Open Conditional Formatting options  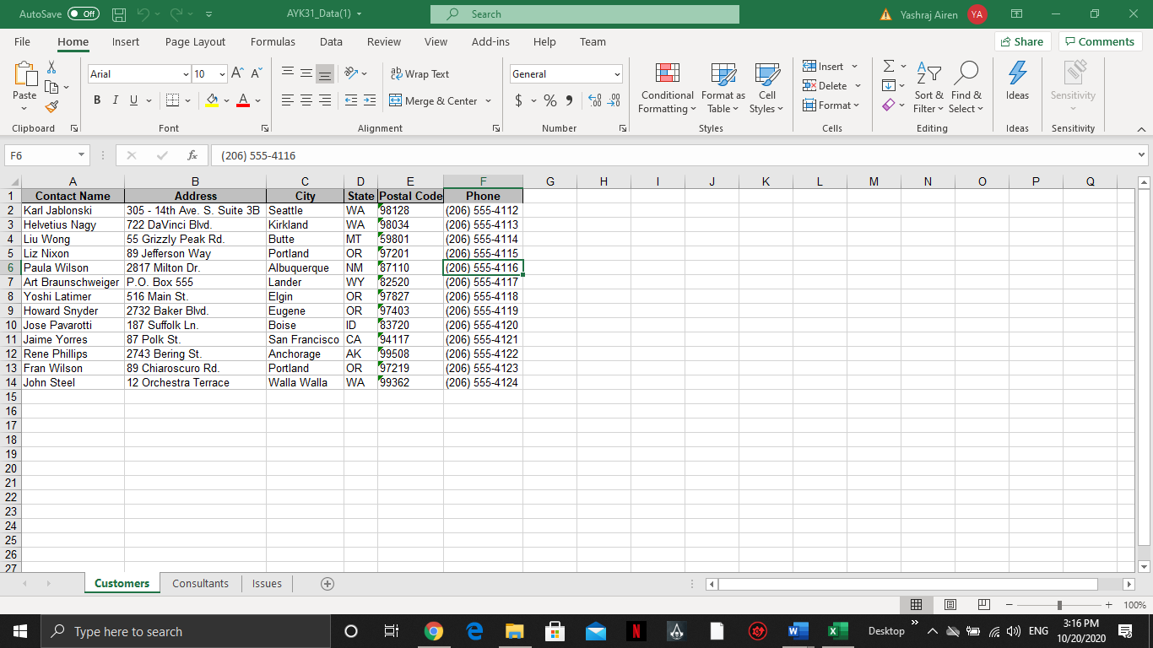pyautogui.click(x=666, y=88)
